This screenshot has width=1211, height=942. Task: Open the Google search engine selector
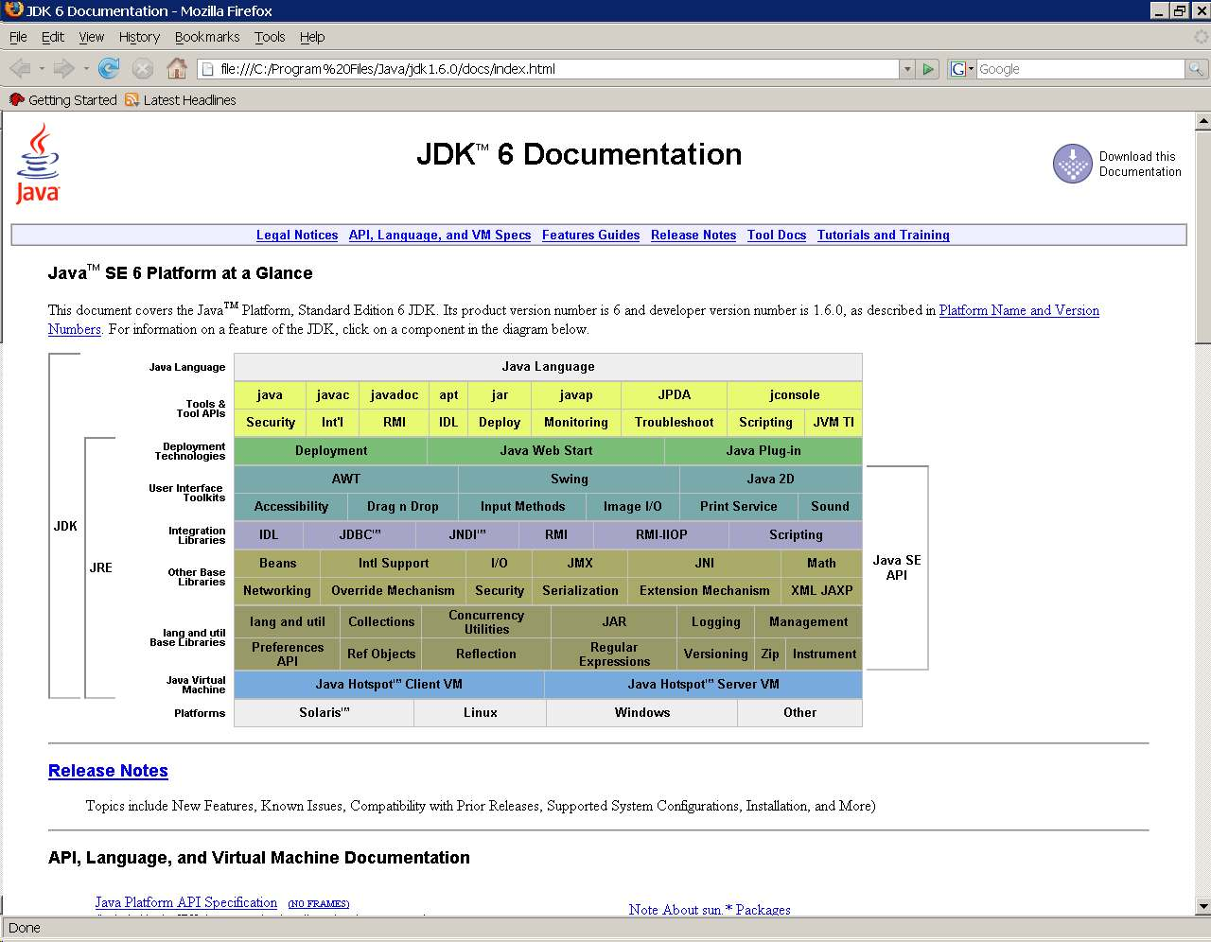(962, 69)
